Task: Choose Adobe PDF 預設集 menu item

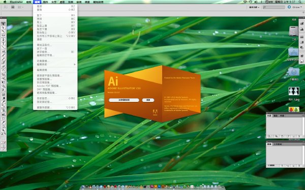Action: click(x=55, y=86)
